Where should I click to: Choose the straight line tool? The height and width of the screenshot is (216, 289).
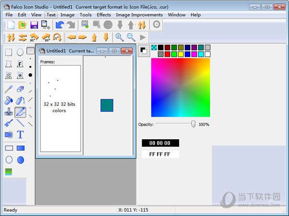pos(20,123)
